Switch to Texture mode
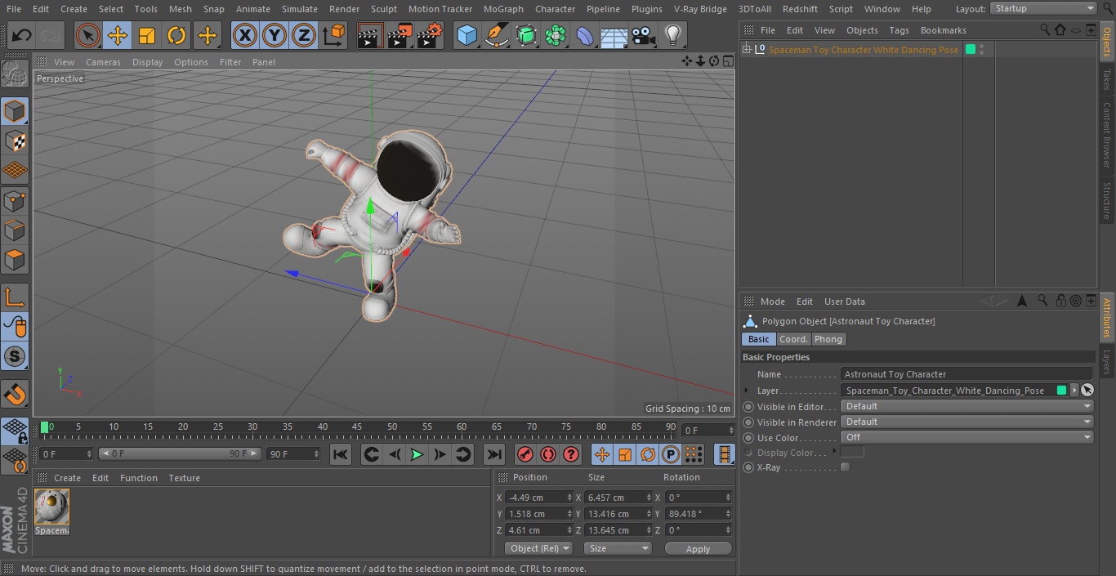The image size is (1116, 576). coord(15,141)
